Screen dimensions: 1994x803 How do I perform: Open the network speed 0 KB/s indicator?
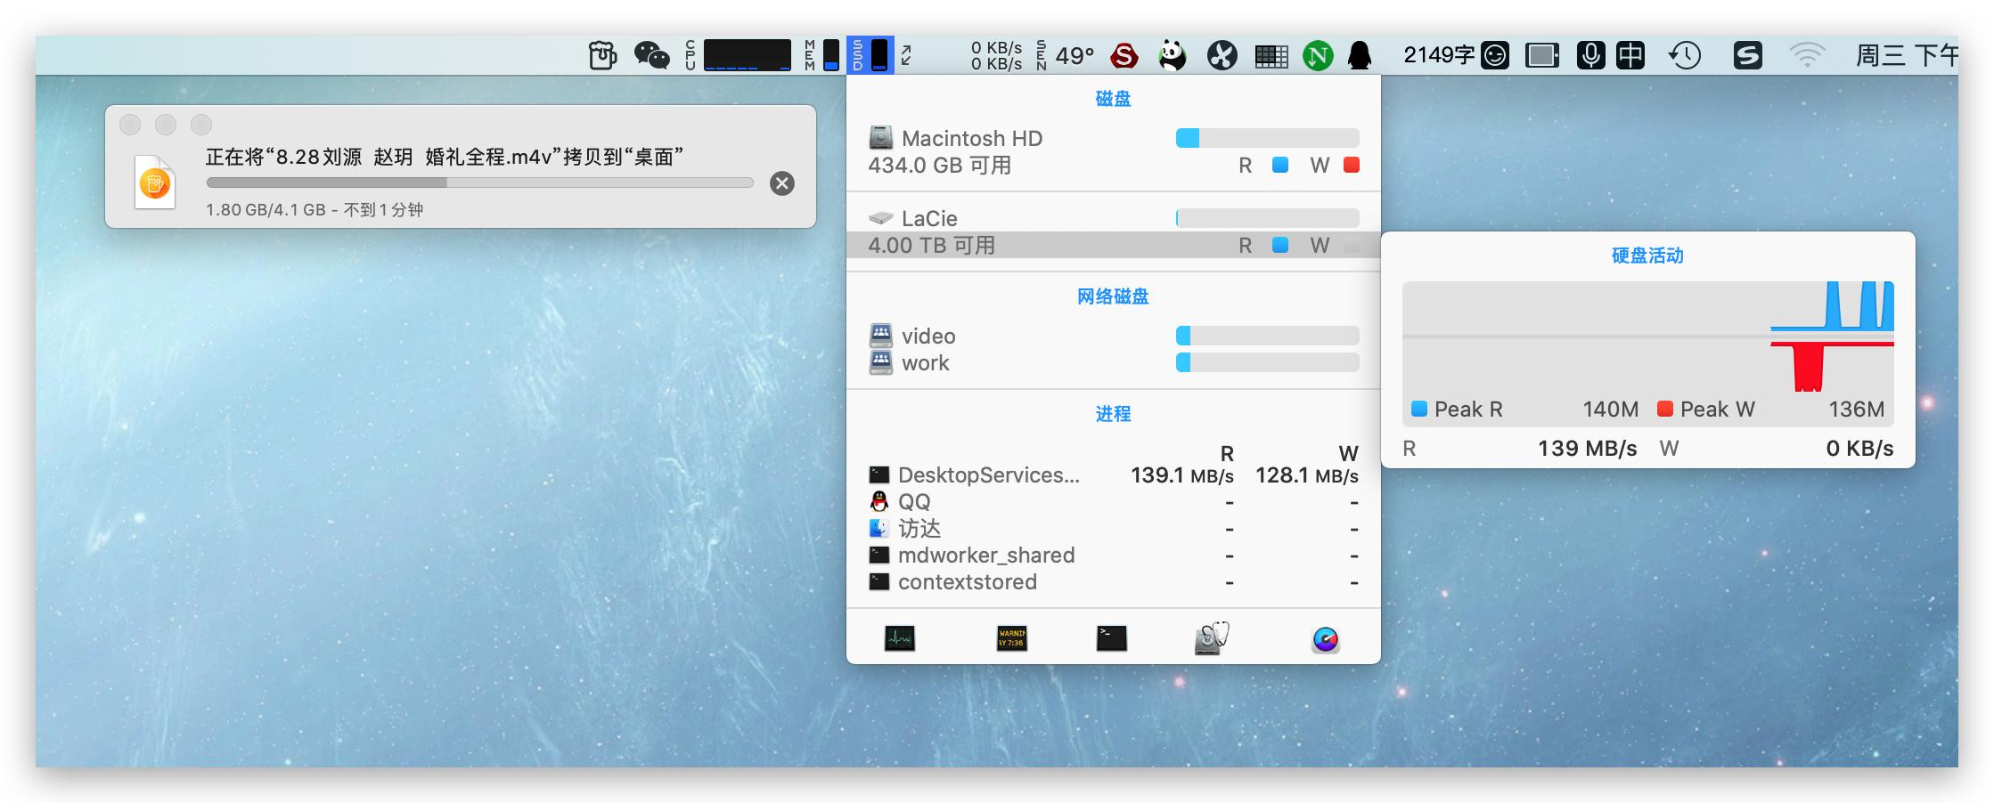(998, 55)
